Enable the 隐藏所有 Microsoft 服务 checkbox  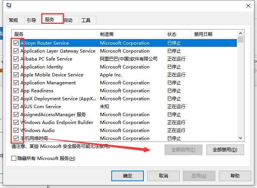14,158
